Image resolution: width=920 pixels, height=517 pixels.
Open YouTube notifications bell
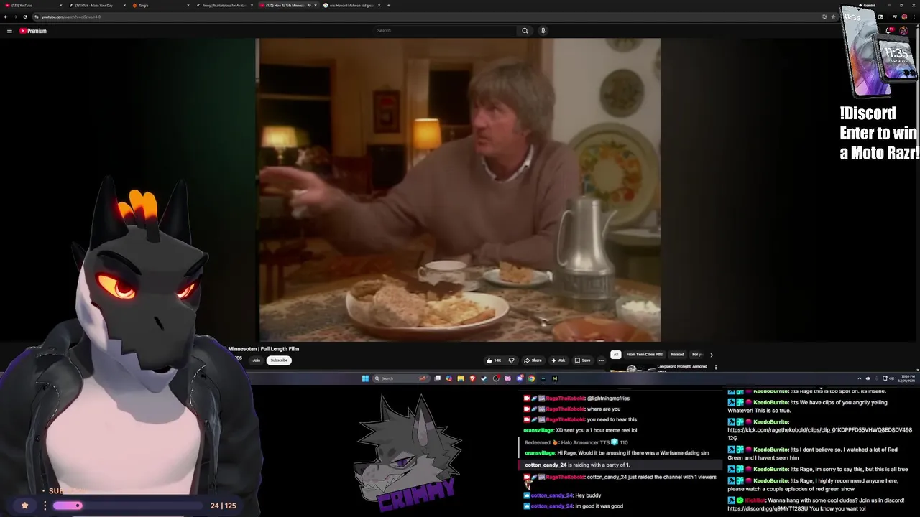tap(888, 30)
